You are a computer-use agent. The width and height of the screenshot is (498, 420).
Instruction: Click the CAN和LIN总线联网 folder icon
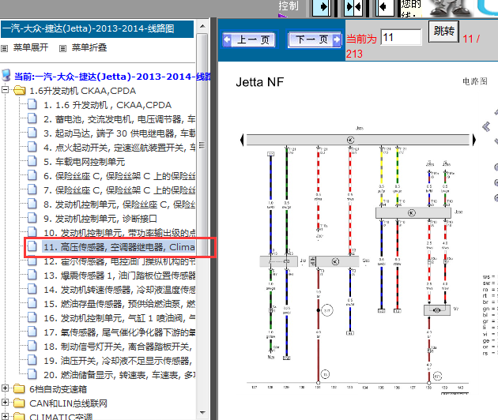click(x=19, y=403)
